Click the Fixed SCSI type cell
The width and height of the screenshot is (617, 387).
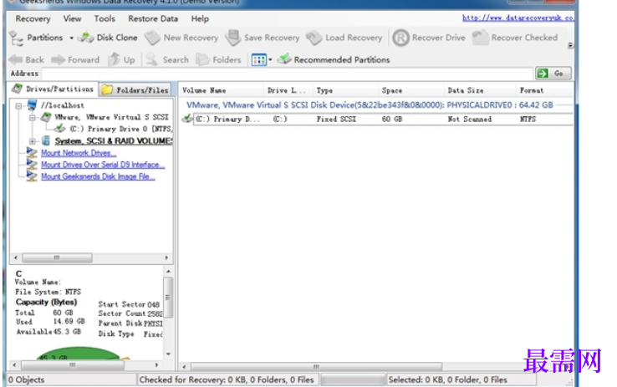coord(336,120)
